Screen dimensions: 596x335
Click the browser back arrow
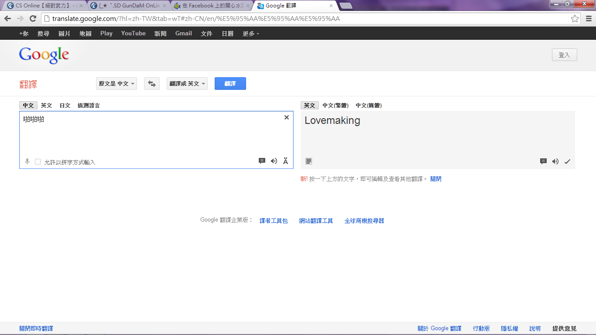(7, 18)
